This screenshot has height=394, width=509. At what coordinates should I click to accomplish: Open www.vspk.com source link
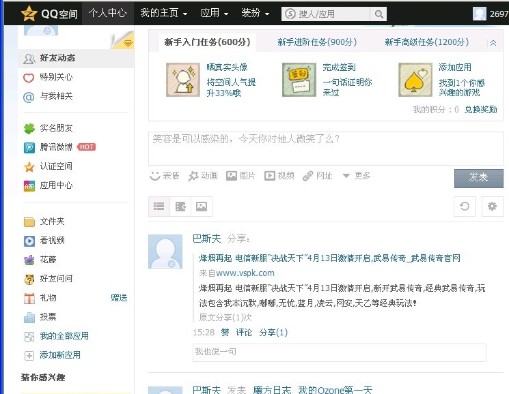[x=245, y=273]
